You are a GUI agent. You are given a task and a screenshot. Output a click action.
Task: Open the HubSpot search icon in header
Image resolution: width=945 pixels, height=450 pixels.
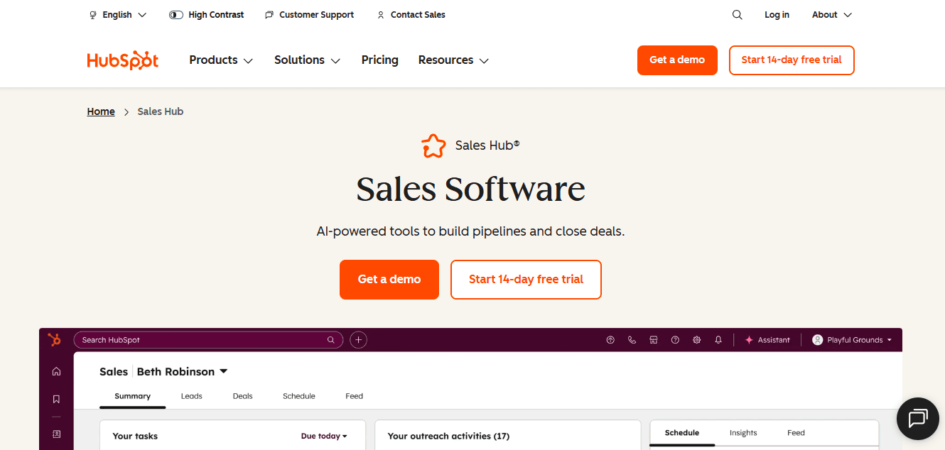[x=737, y=14]
